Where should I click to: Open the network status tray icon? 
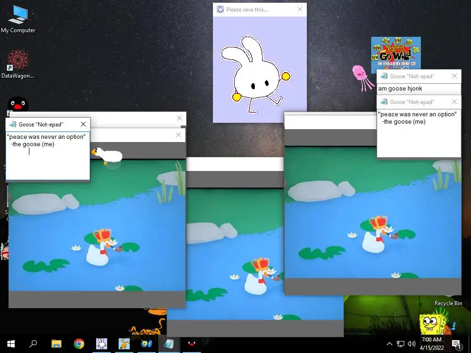pyautogui.click(x=401, y=344)
